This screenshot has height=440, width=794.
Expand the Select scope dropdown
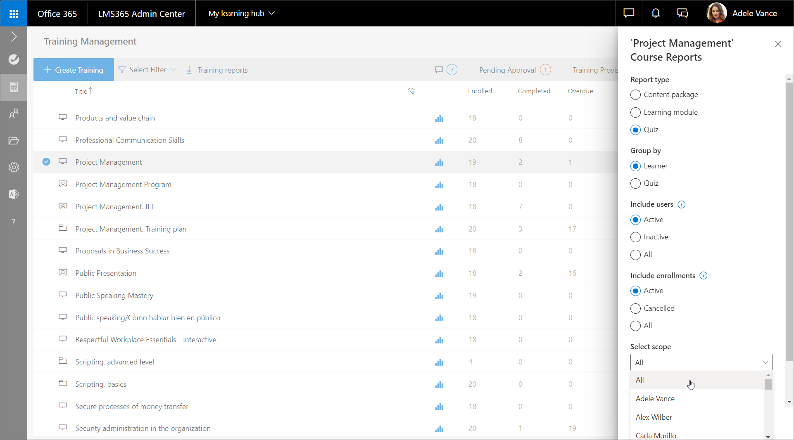pos(701,362)
